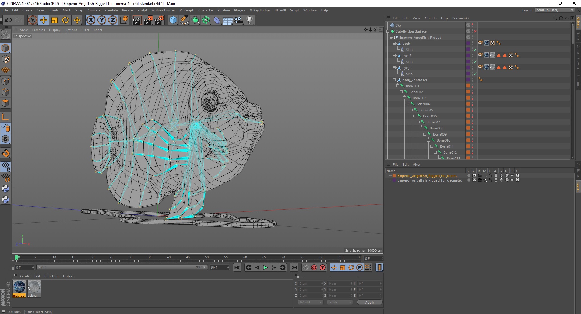The height and width of the screenshot is (314, 581).
Task: Open the spline Pen tool
Action: pyautogui.click(x=184, y=20)
